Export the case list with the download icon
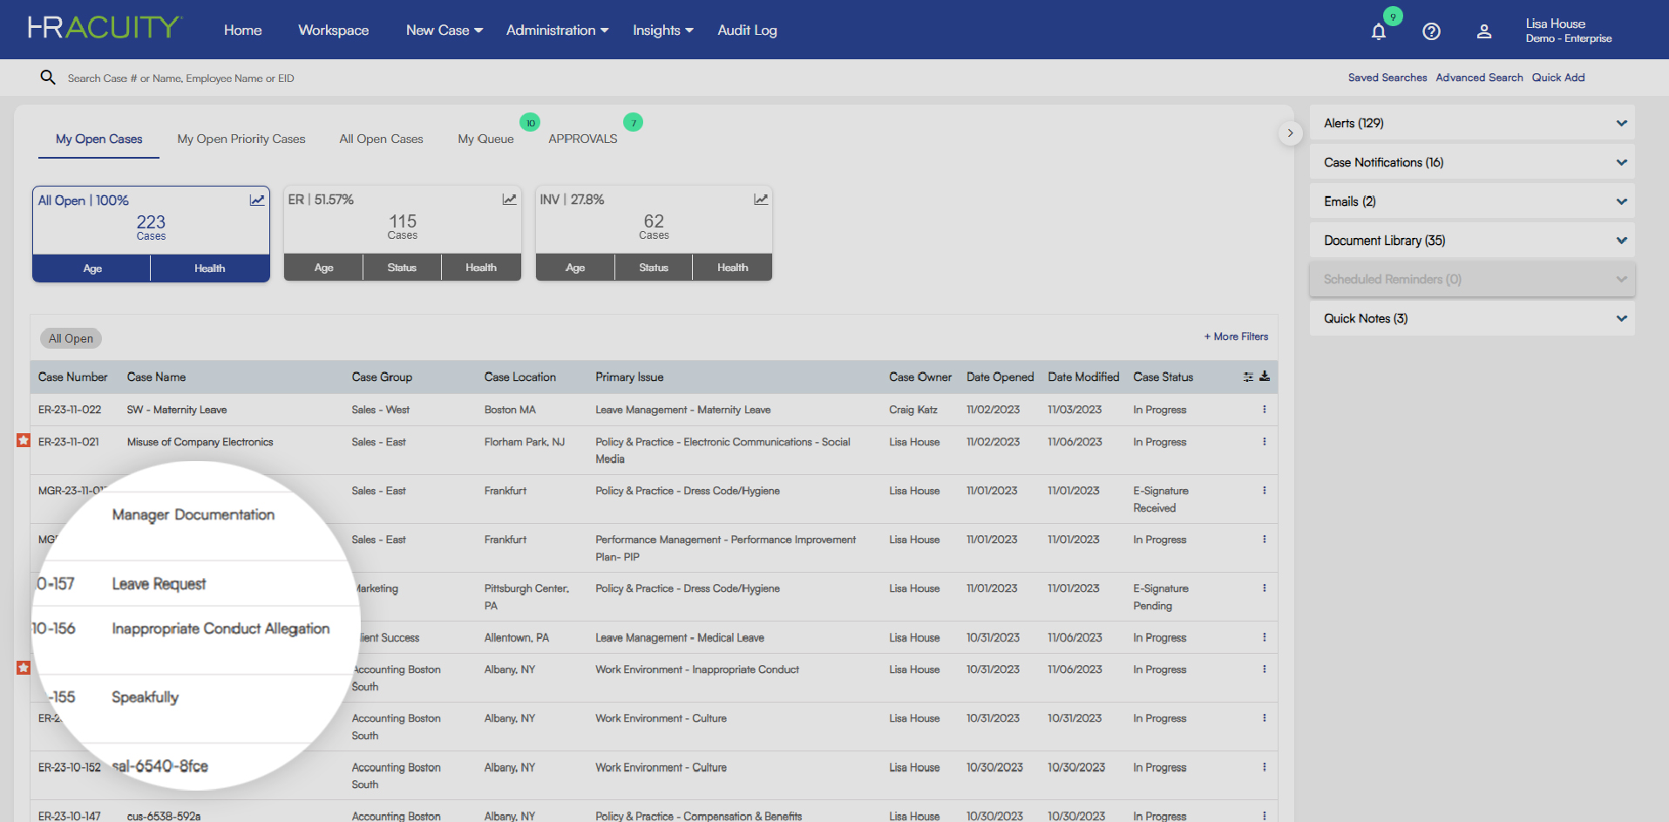 [1265, 377]
